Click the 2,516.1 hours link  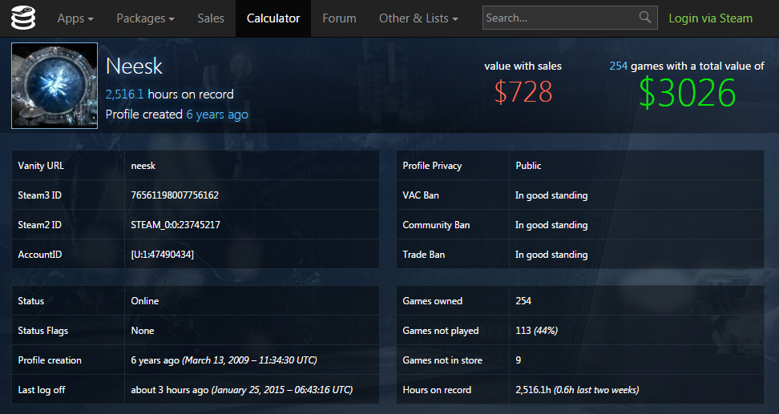pos(124,94)
